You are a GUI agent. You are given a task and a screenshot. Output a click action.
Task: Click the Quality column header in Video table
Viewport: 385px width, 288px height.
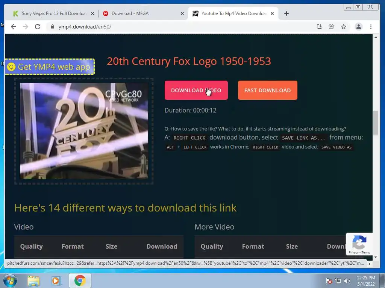coord(32,246)
